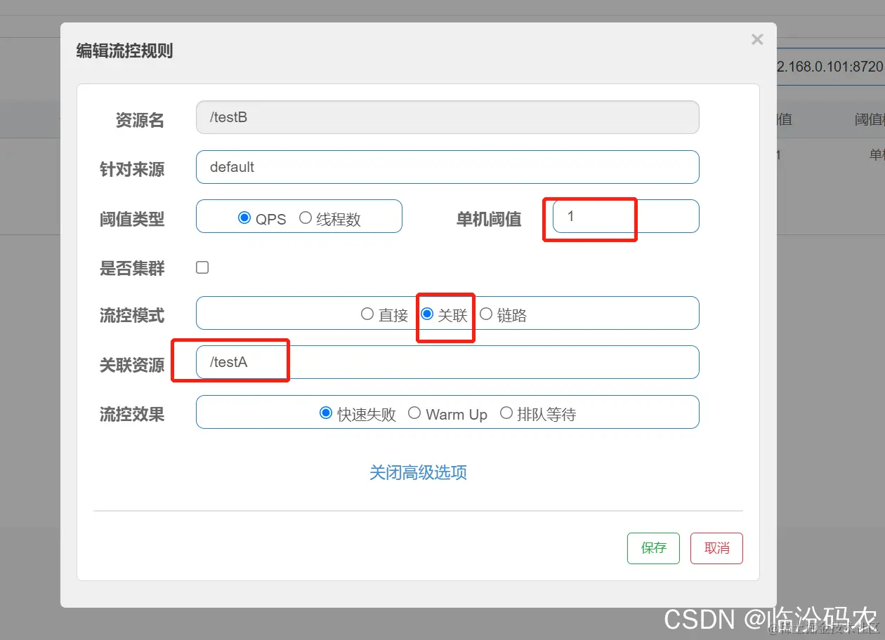Screen dimensions: 885x640
Task: Select the 直接 flow control mode
Action: pos(367,314)
